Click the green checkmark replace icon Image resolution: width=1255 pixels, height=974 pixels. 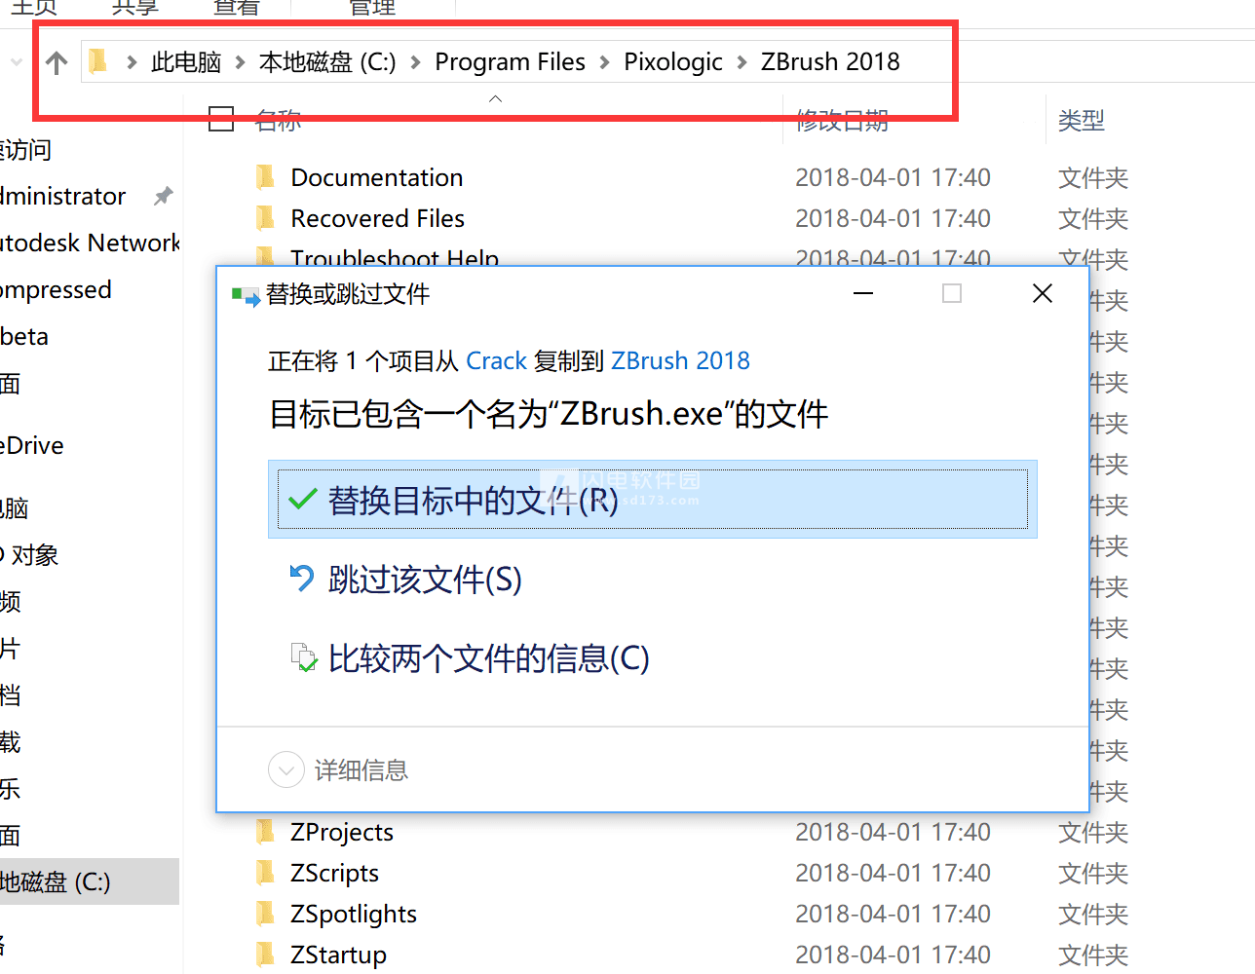point(303,500)
